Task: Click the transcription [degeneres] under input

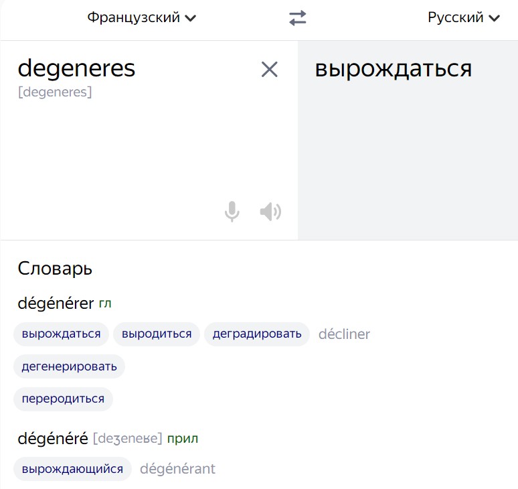Action: (x=55, y=92)
